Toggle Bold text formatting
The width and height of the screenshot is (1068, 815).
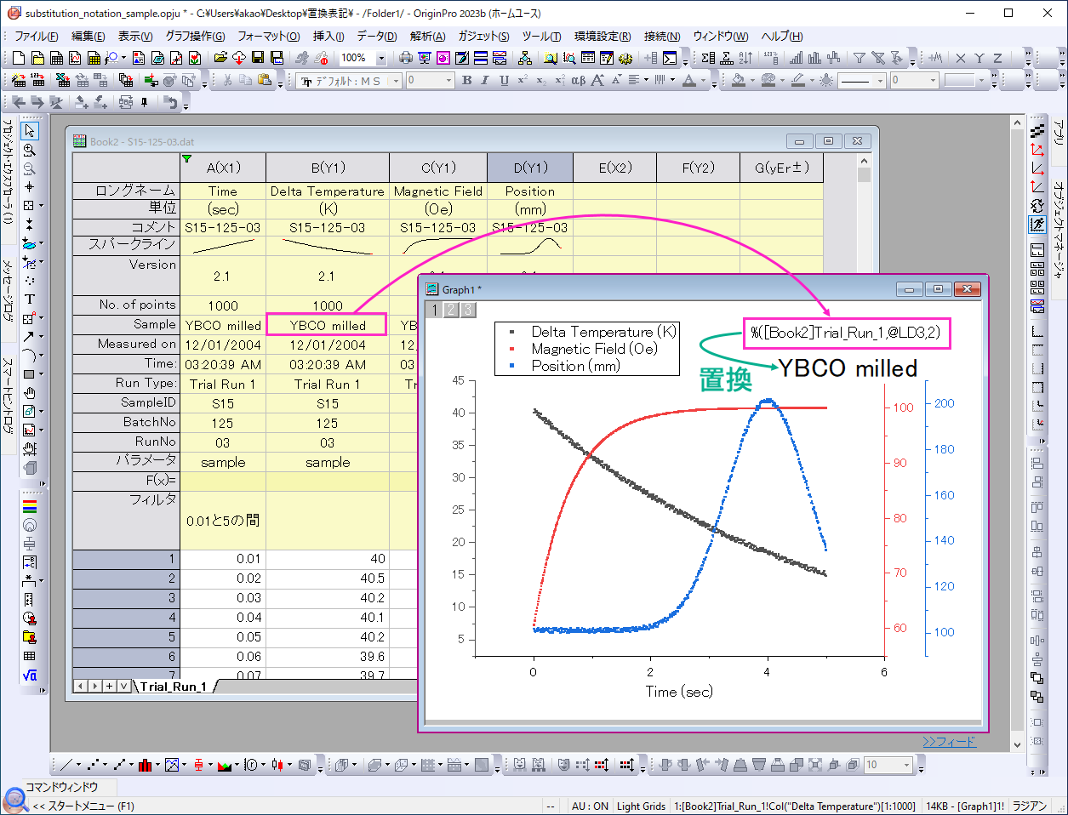pos(466,80)
